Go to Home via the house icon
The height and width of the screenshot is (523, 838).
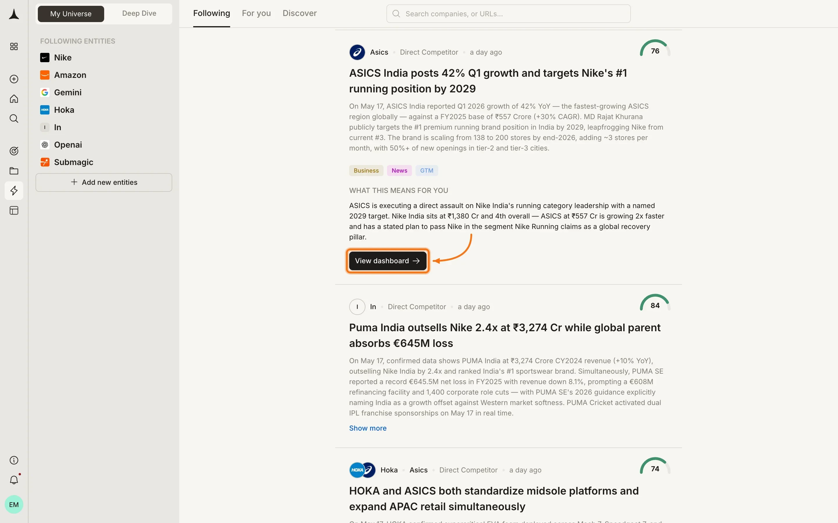coord(14,99)
